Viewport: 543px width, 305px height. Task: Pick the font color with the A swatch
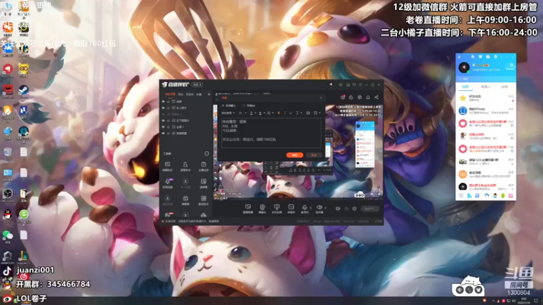coord(251,113)
